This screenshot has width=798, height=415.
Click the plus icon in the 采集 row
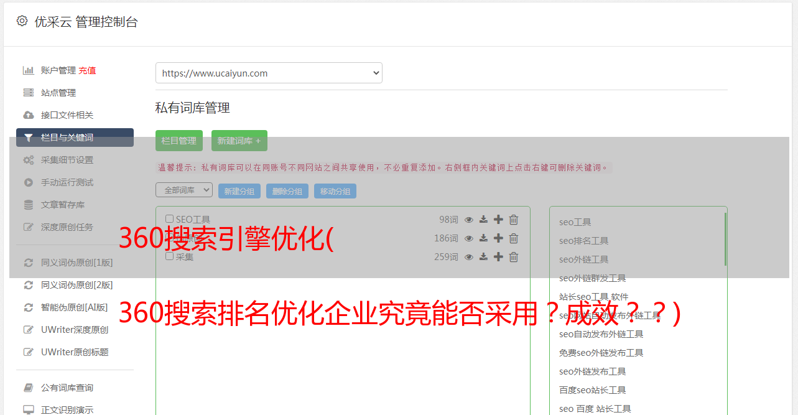click(498, 257)
